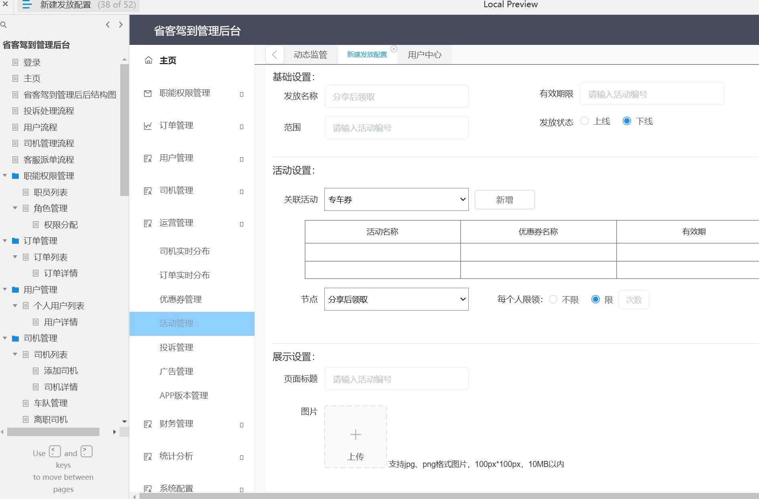Select the 不限 option for 每个人限领
The image size is (759, 499).
point(554,299)
